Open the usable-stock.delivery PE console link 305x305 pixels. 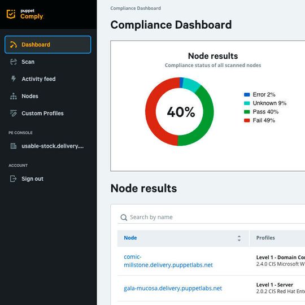53,146
